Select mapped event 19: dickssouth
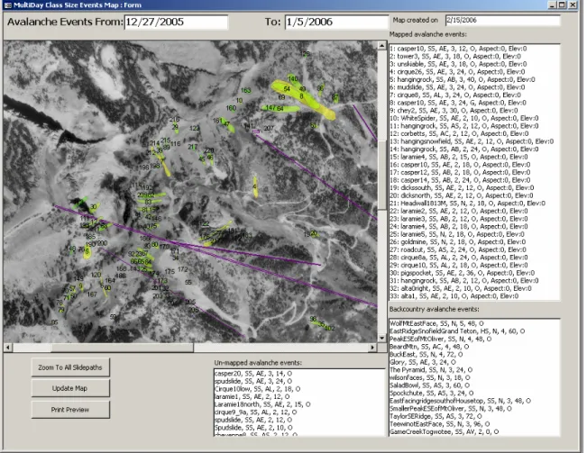This screenshot has width=587, height=453. (x=462, y=187)
